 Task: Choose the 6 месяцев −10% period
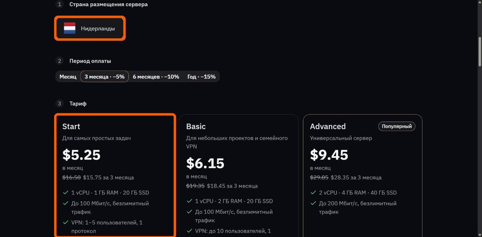tap(156, 76)
